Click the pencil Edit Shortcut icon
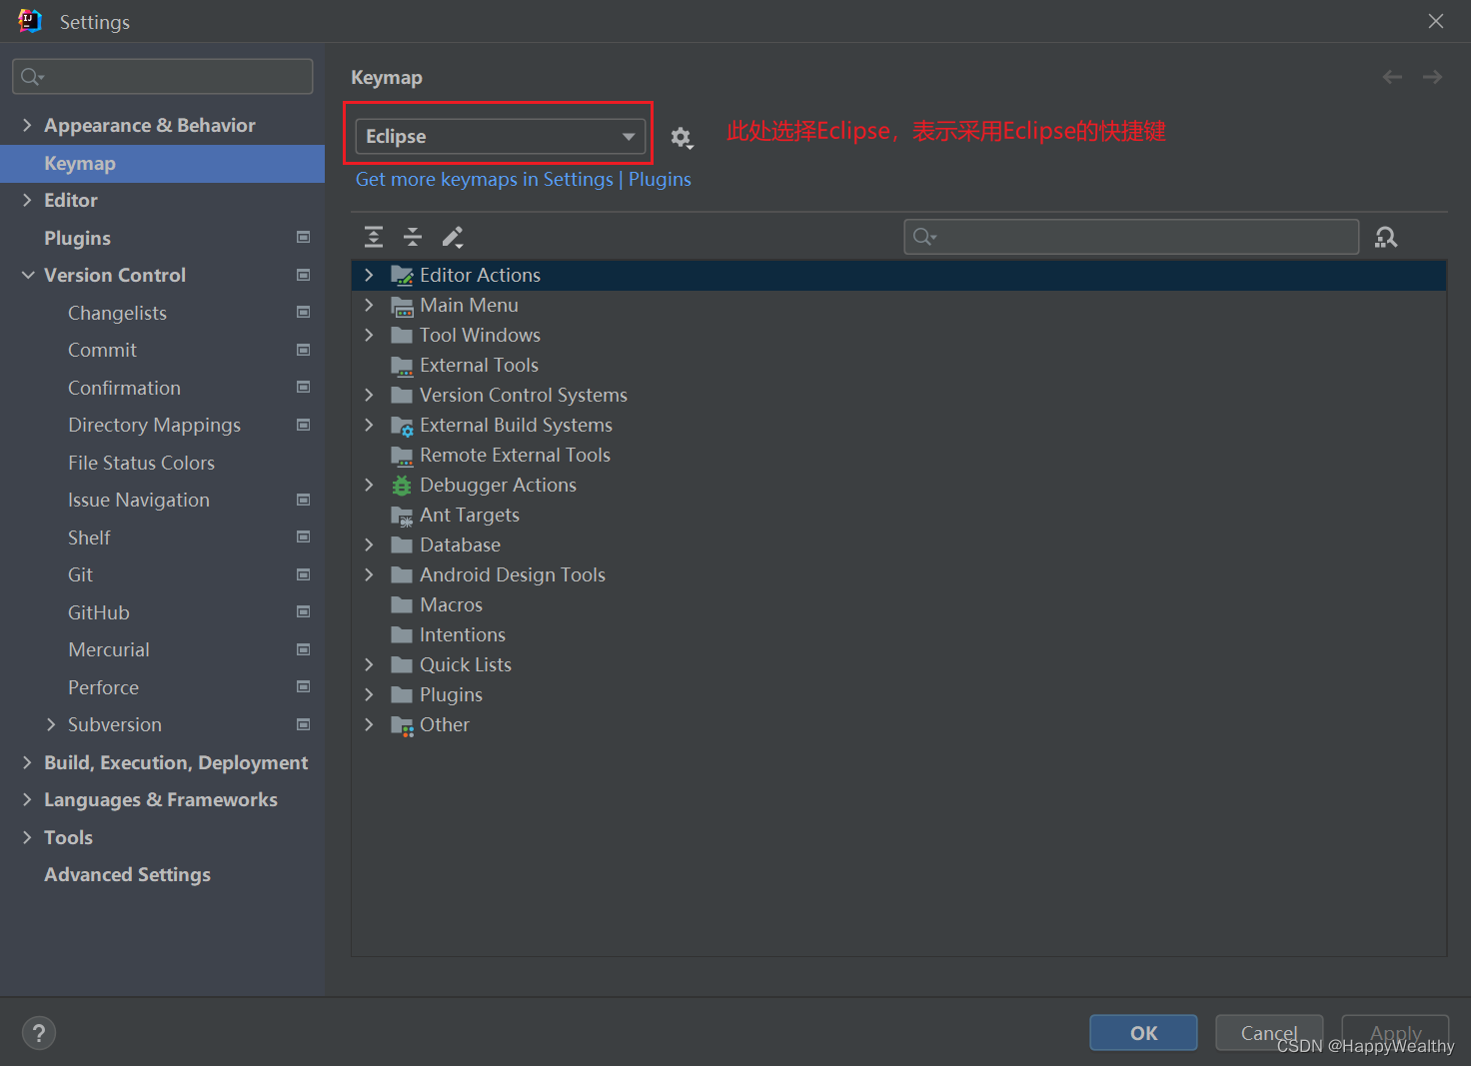Viewport: 1471px width, 1066px height. [x=453, y=237]
